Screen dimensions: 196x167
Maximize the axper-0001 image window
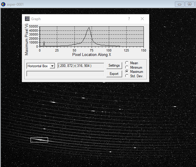(189, 4)
